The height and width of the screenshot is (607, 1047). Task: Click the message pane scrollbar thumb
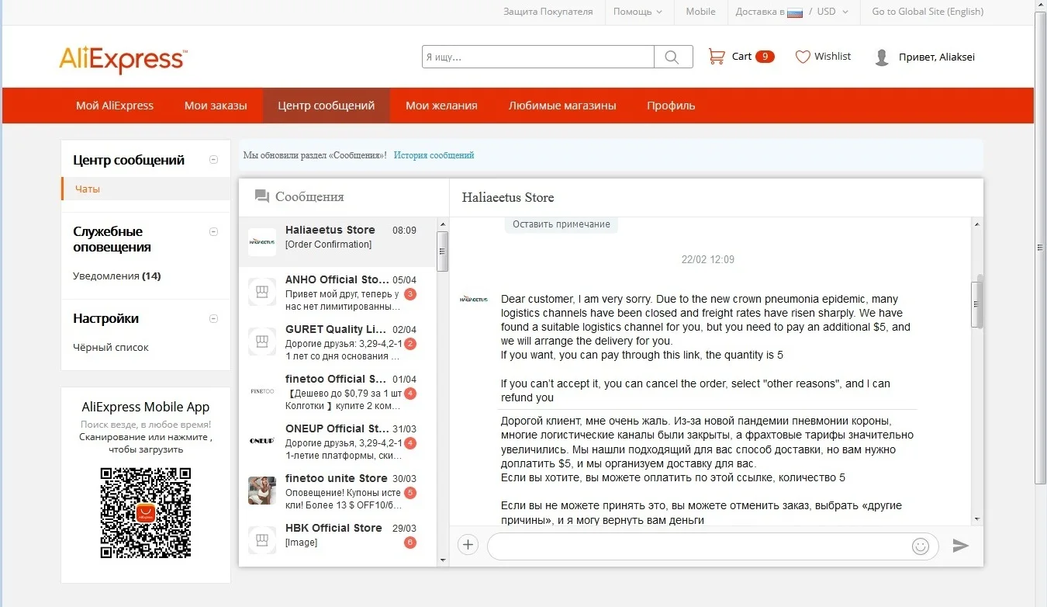pyautogui.click(x=977, y=304)
